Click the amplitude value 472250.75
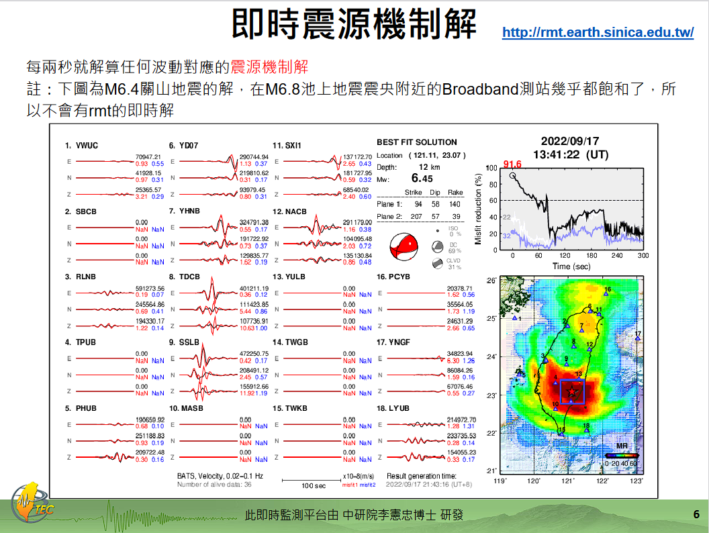This screenshot has width=709, height=533. pyautogui.click(x=254, y=354)
